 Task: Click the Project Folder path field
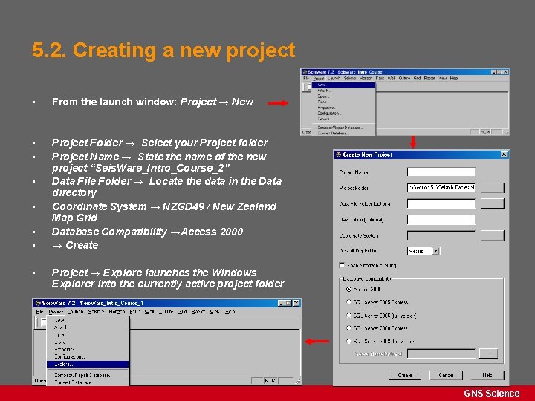[x=441, y=188]
